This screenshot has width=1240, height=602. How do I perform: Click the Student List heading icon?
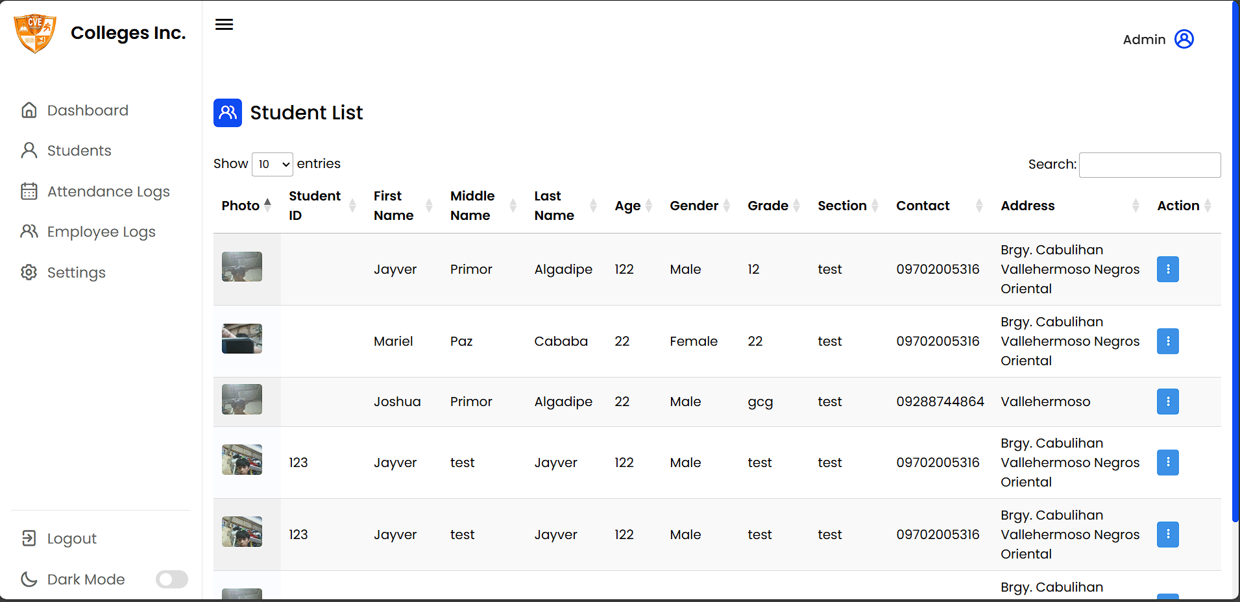pos(228,113)
